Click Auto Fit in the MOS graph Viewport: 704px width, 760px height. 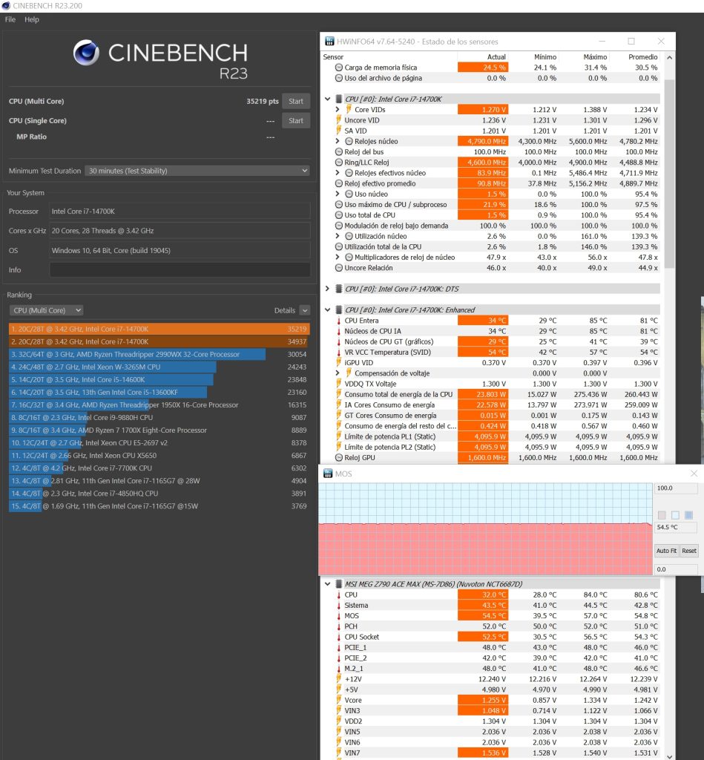(x=666, y=551)
